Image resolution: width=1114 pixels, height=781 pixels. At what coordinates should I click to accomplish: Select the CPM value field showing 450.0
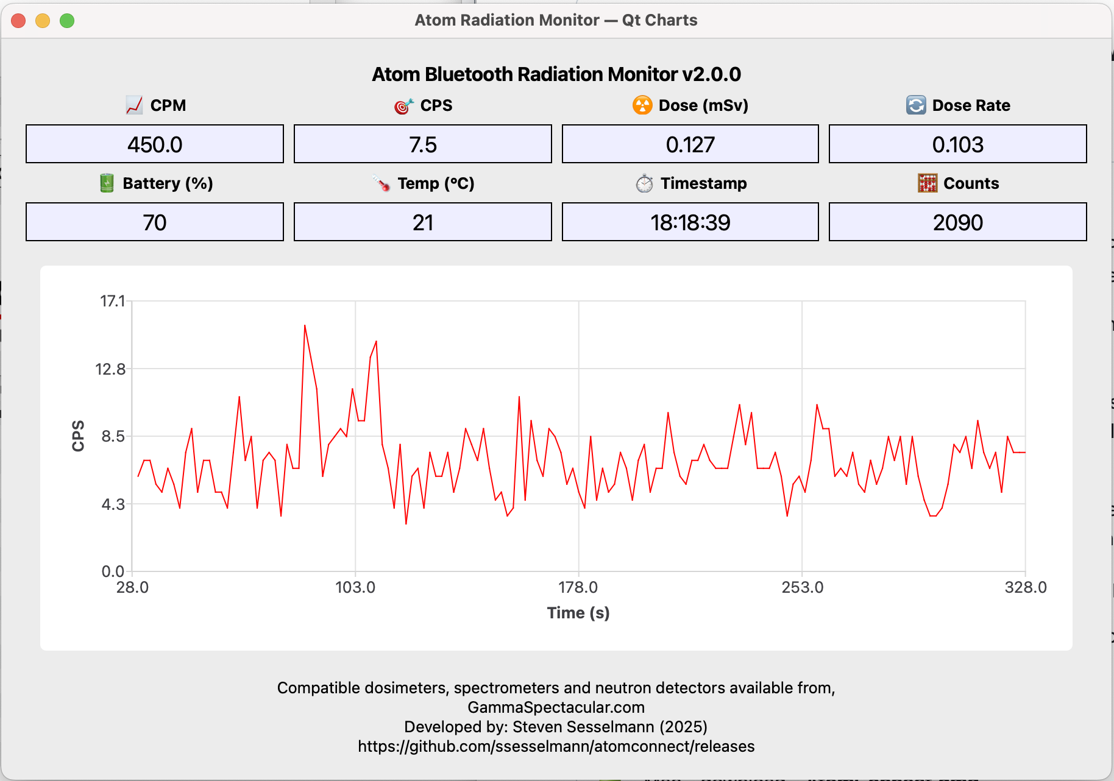pyautogui.click(x=155, y=144)
